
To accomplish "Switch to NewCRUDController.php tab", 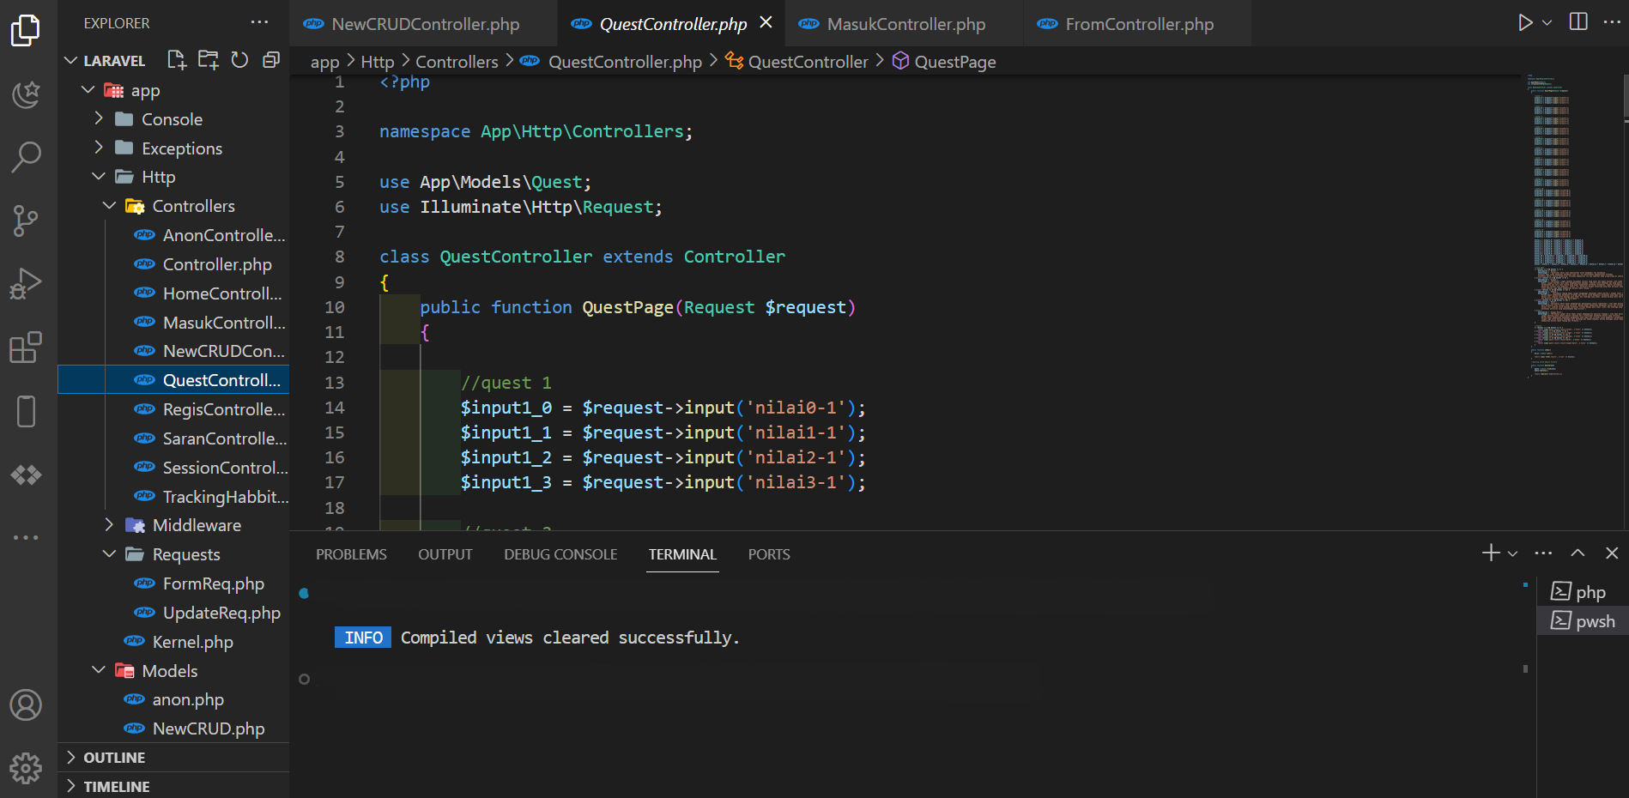I will click(x=423, y=24).
